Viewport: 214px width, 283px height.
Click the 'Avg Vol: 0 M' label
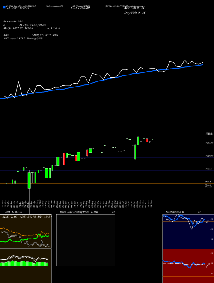(134, 8)
